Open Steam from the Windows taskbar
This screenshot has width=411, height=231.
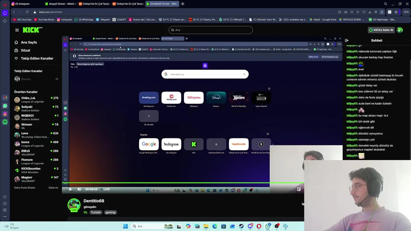[x=241, y=226]
